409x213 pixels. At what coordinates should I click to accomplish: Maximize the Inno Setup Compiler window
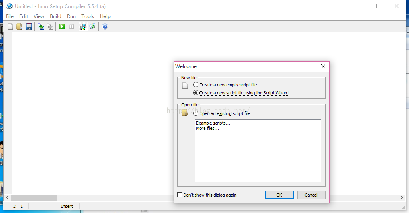coord(378,6)
